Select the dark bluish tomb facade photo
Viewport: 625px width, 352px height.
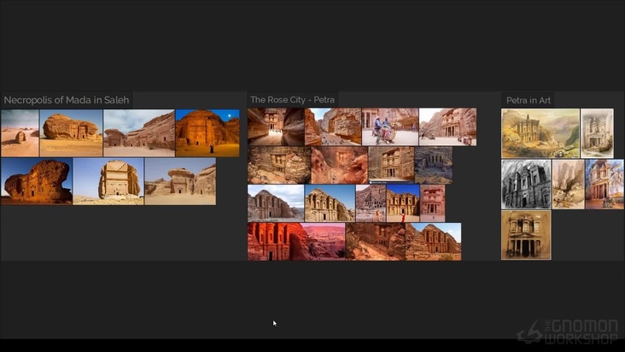point(434,165)
